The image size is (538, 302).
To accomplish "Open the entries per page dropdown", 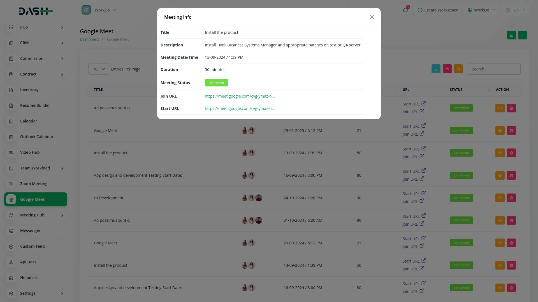I will (99, 69).
